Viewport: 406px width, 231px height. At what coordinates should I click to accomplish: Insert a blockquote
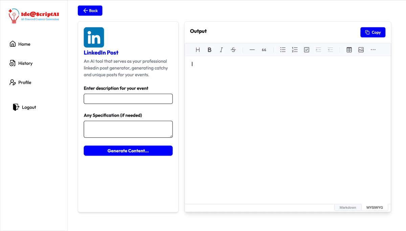(x=264, y=50)
